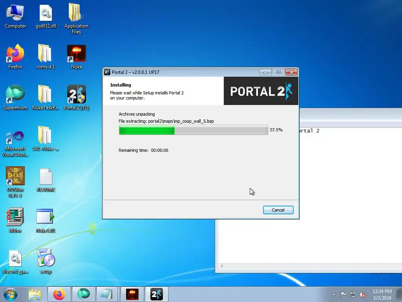Click the Portal 2 installer title icon

tap(107, 72)
